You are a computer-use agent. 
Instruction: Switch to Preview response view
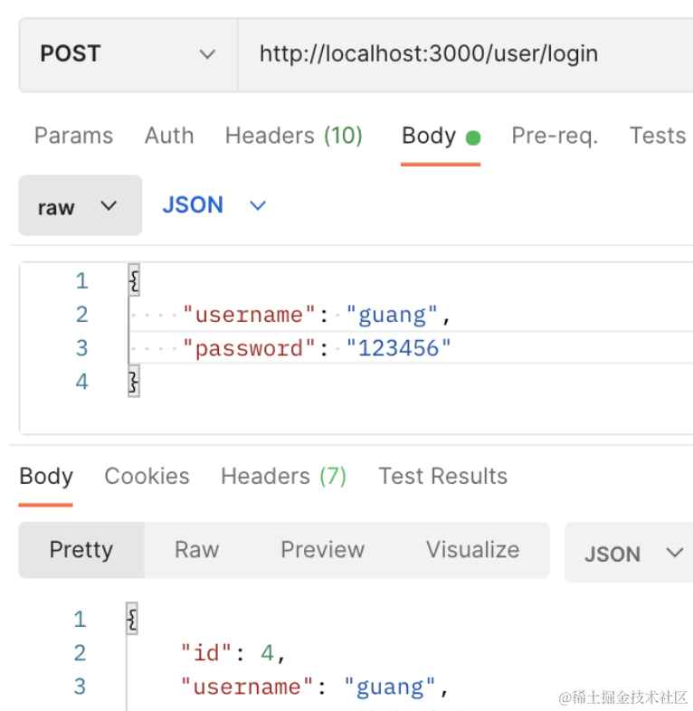(322, 550)
